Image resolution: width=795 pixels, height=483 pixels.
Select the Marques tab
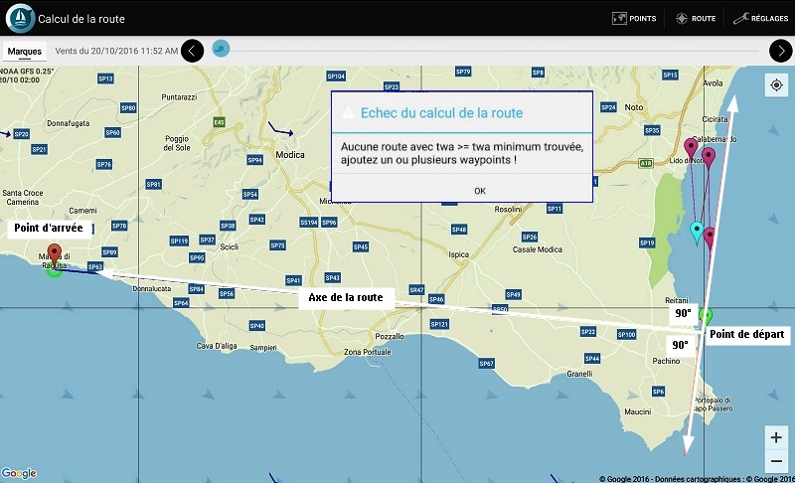pos(24,50)
